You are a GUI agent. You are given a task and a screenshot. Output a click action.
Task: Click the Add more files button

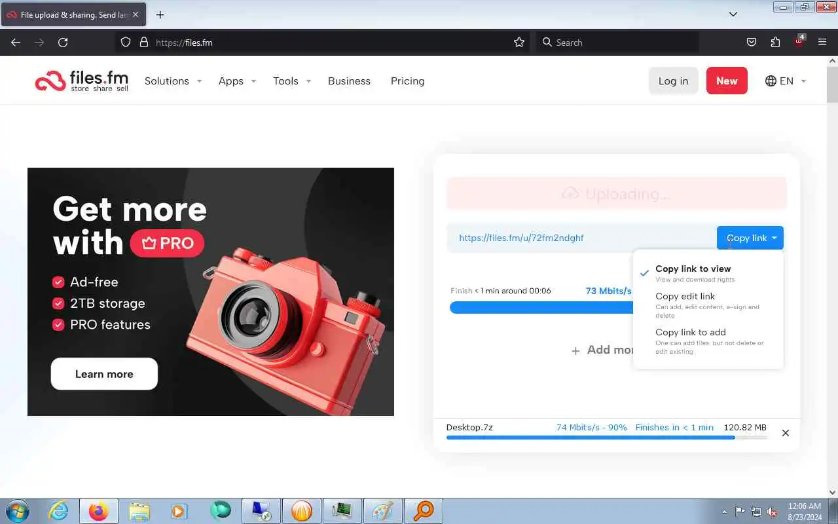point(602,350)
